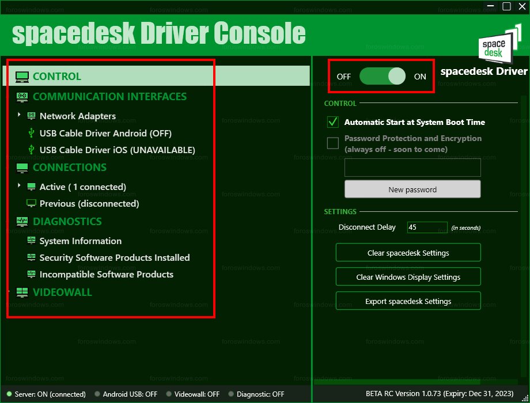Open COMMUNICATION INTERFACES section
Viewport: 530px width, 403px height.
click(109, 97)
